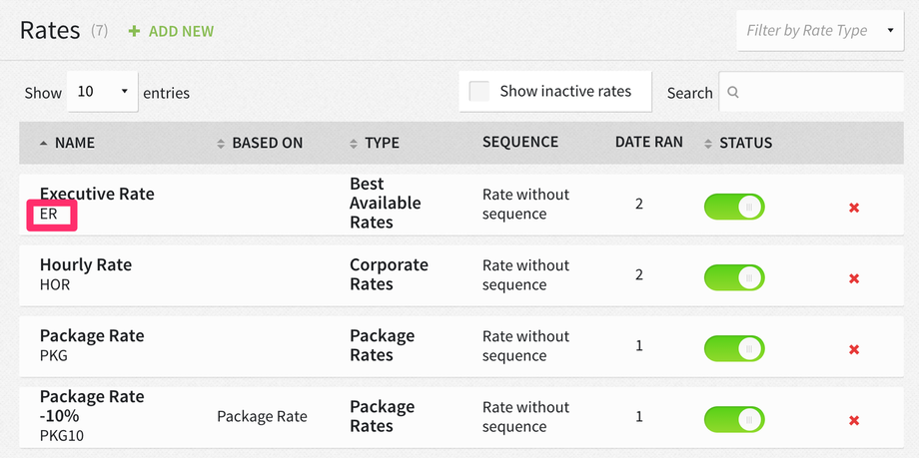
Task: Remove Package Rate using red X
Action: point(854,349)
